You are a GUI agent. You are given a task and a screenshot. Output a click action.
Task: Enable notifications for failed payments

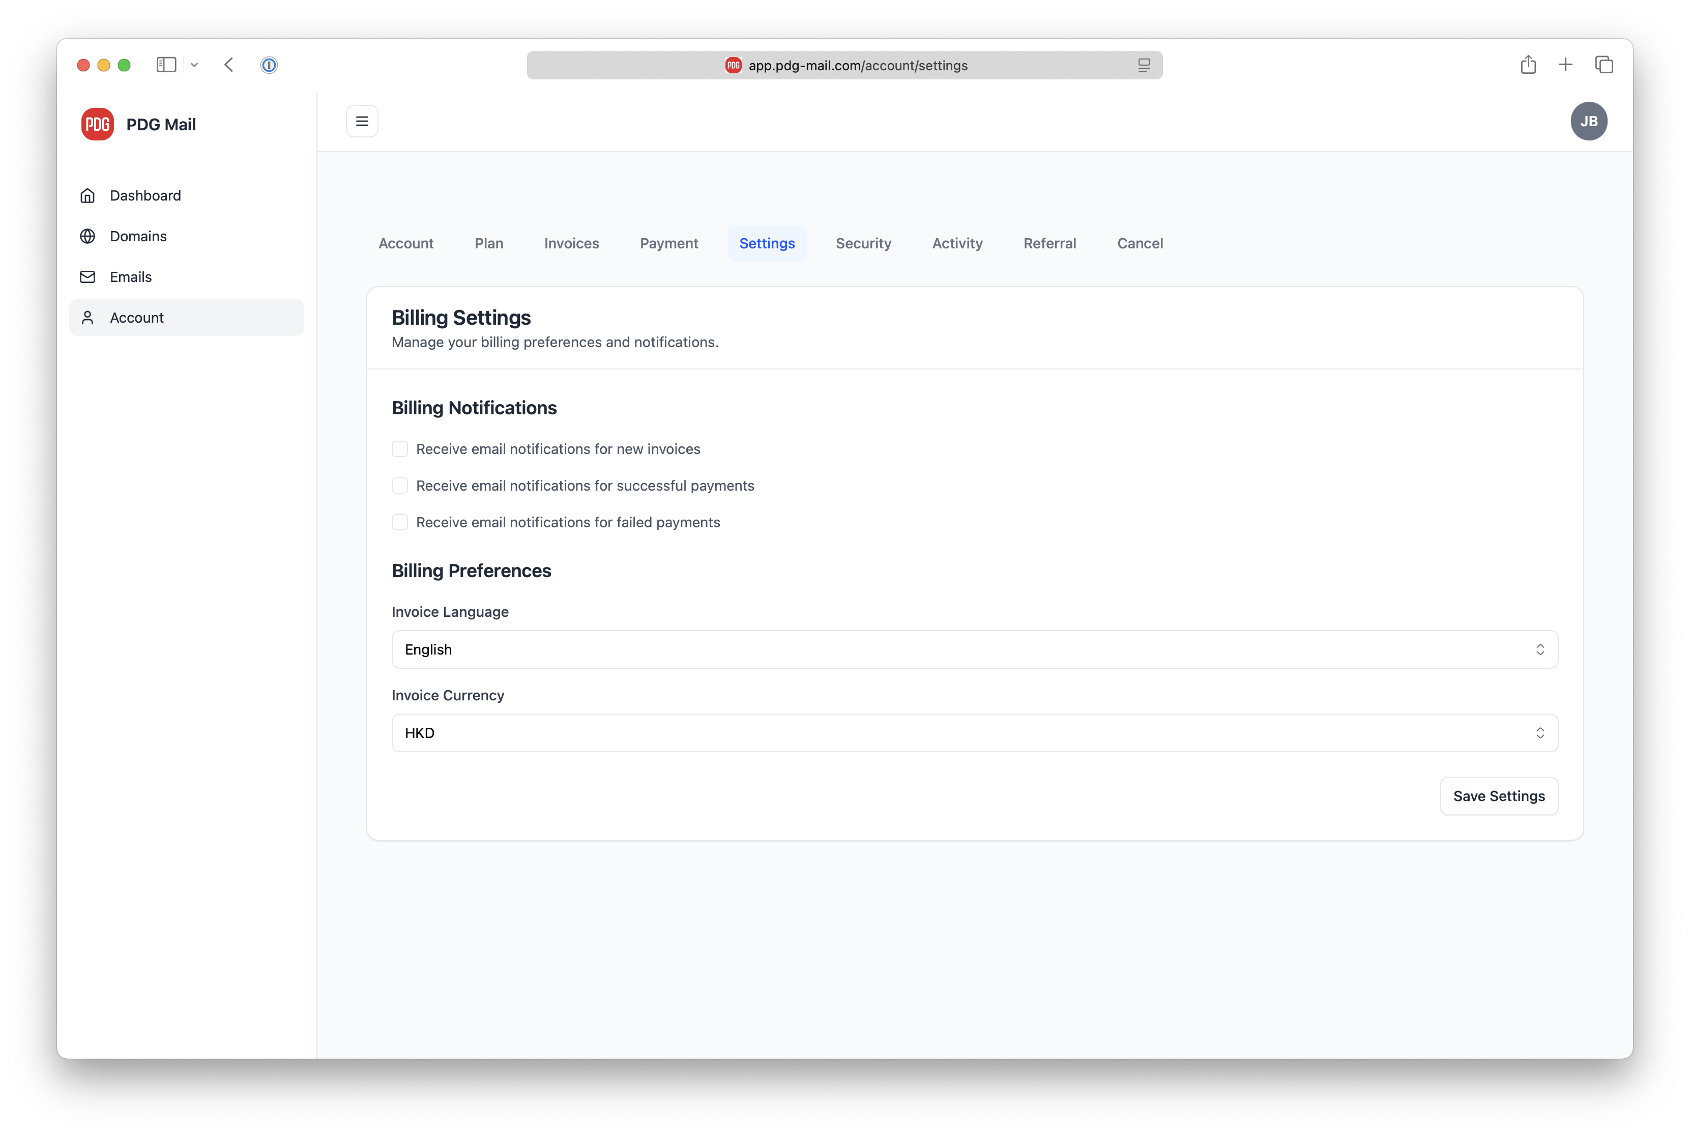click(400, 522)
